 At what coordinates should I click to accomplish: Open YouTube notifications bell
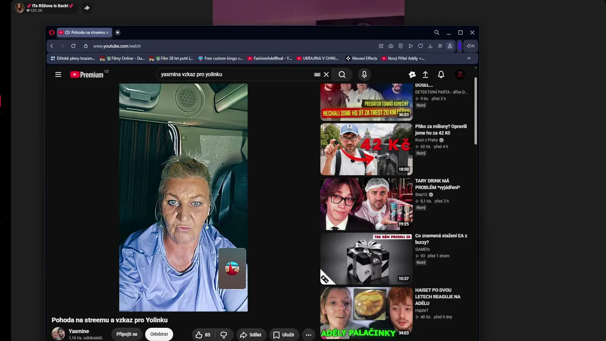441,74
